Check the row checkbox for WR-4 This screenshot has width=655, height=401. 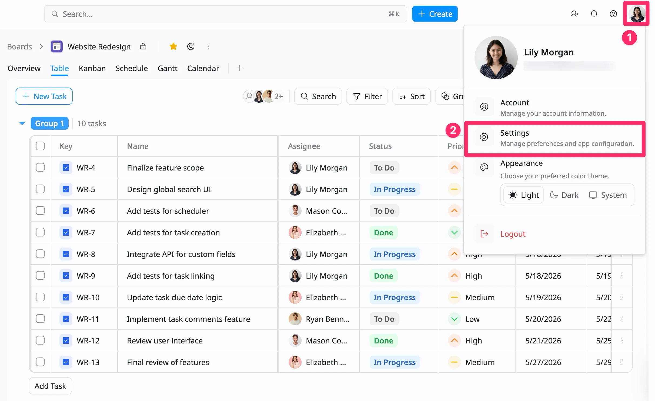[x=40, y=168]
